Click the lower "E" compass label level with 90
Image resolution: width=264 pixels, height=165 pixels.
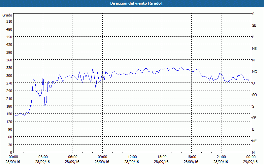253,129
